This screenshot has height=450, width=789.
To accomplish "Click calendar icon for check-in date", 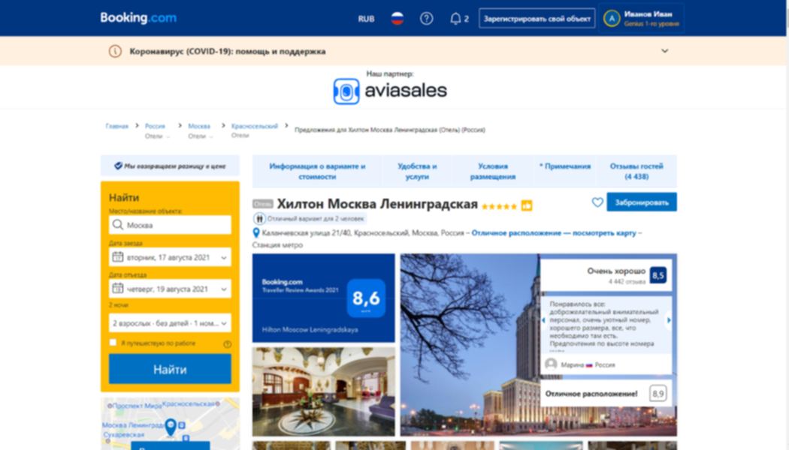I will (x=118, y=256).
